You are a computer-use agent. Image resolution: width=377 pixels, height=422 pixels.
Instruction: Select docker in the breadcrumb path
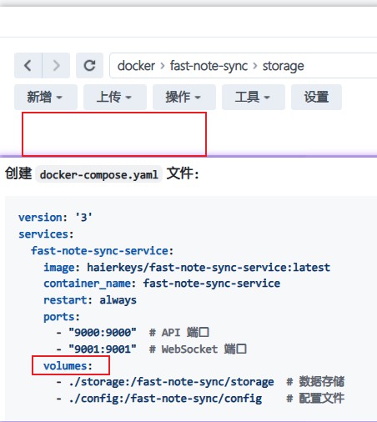pos(136,66)
